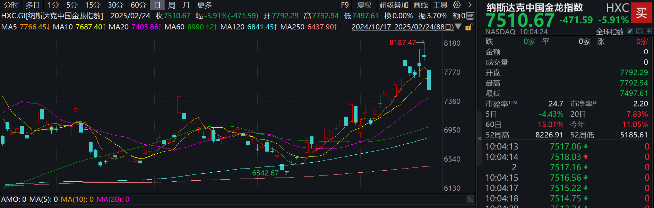The width and height of the screenshot is (654, 208).
Task: Toggle the orange date-range lock icon
Action: (x=468, y=27)
